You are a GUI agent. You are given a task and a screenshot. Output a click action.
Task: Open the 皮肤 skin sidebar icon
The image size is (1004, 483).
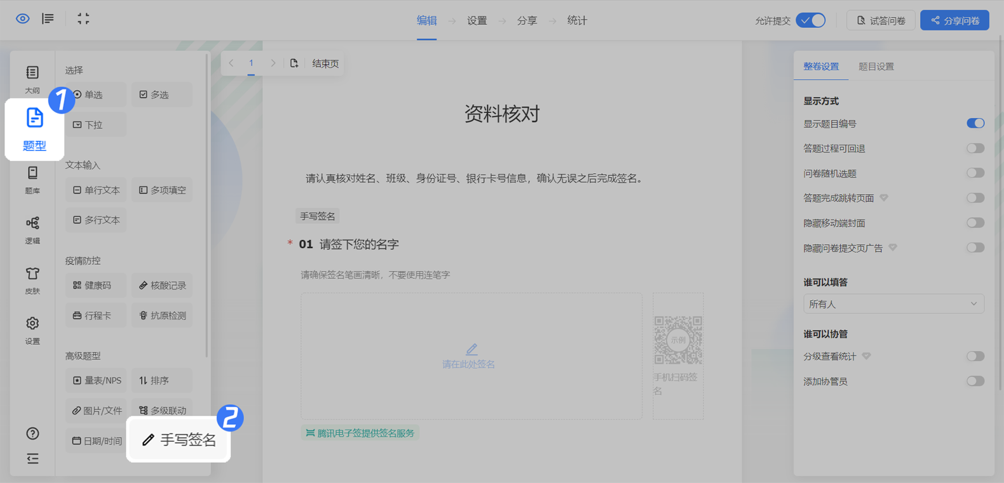(32, 279)
